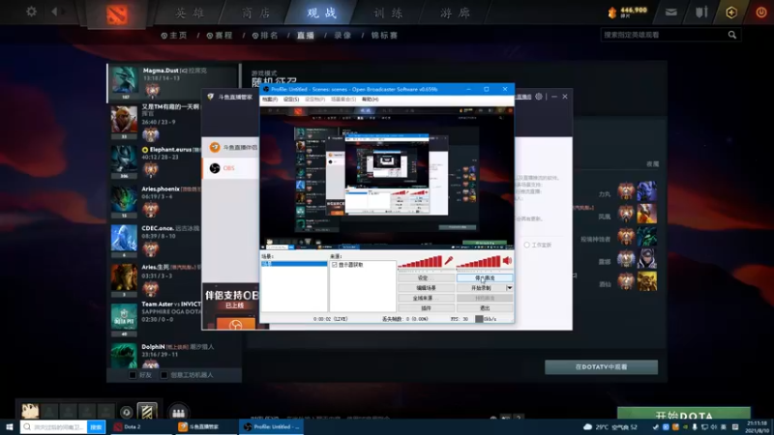This screenshot has width=774, height=435.
Task: Select the Riki hero portrait in the right player list
Action: tap(646, 190)
